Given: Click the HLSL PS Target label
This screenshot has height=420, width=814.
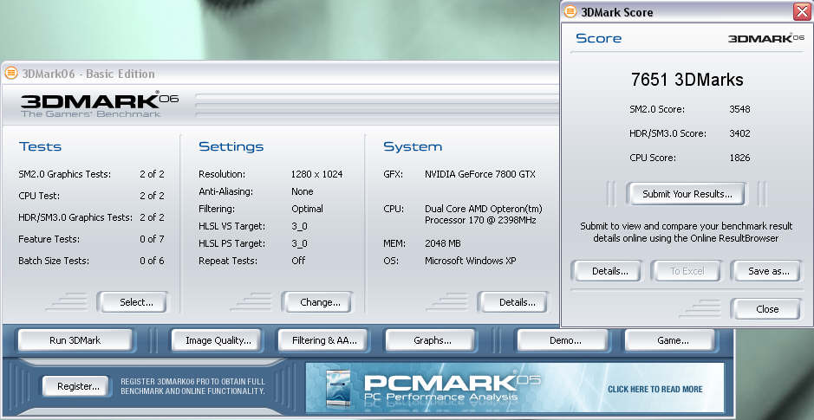Looking at the screenshot, I should [x=231, y=243].
